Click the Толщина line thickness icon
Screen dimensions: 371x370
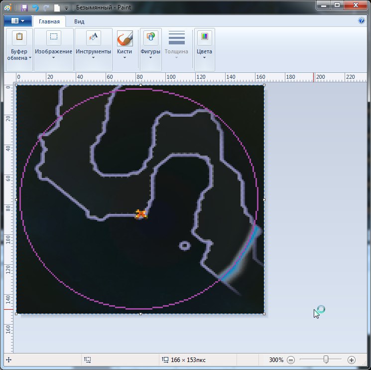176,38
